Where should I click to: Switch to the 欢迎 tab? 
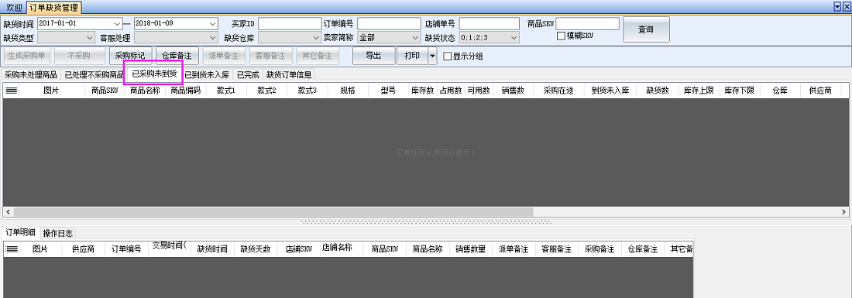coord(14,8)
